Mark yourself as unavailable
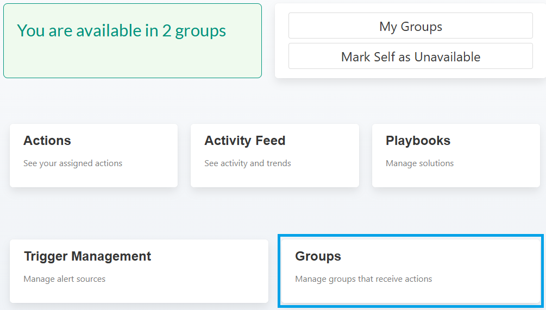Image resolution: width=546 pixels, height=310 pixels. click(x=410, y=56)
